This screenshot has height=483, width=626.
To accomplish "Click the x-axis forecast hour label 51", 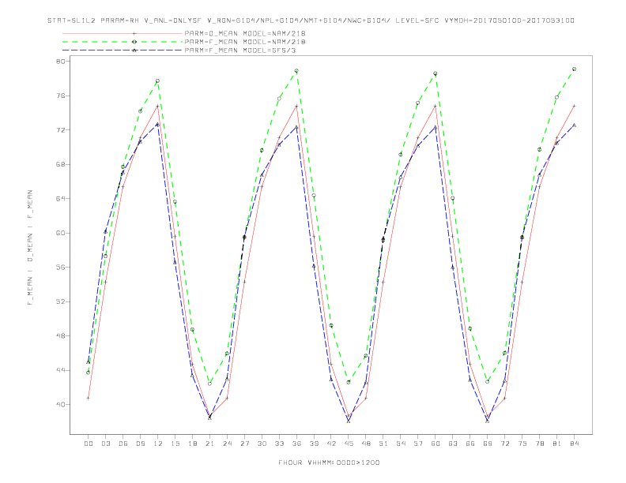I will [x=383, y=444].
